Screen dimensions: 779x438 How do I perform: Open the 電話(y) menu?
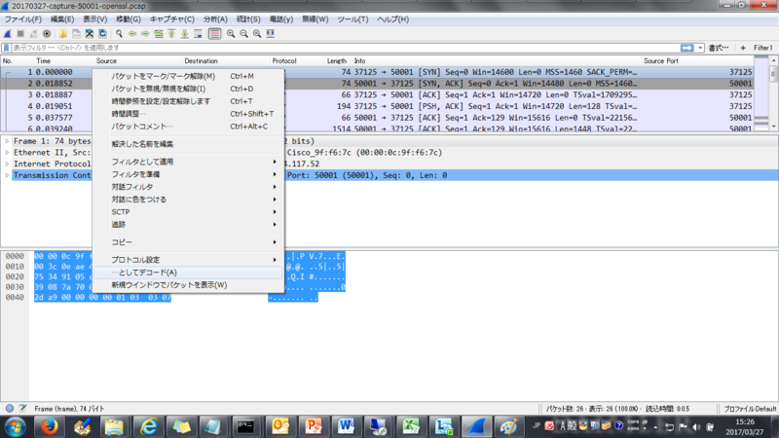281,18
